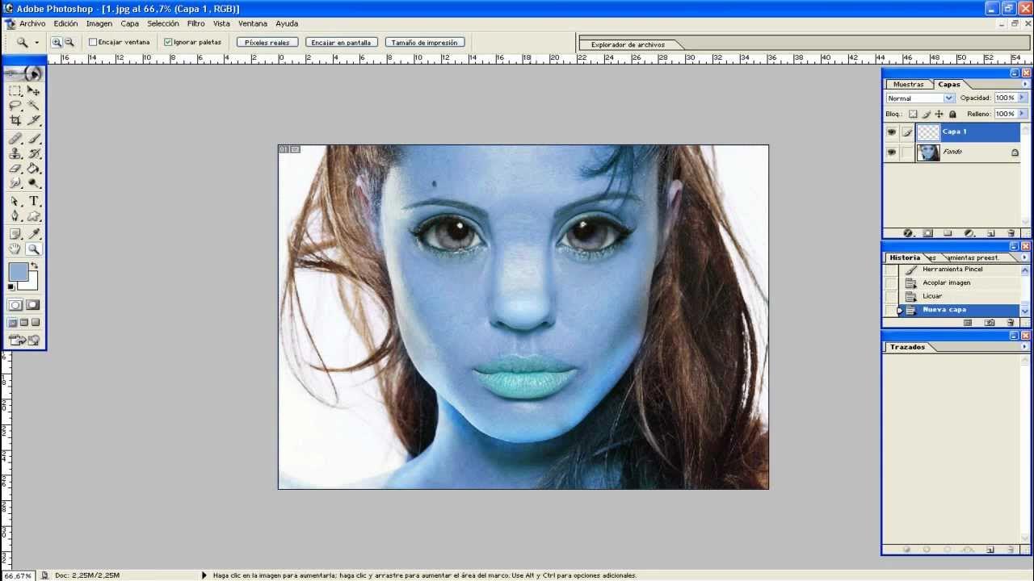Select the Eraser tool

(x=15, y=169)
